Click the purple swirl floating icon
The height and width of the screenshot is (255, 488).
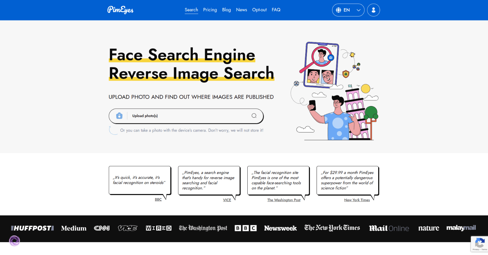click(14, 241)
